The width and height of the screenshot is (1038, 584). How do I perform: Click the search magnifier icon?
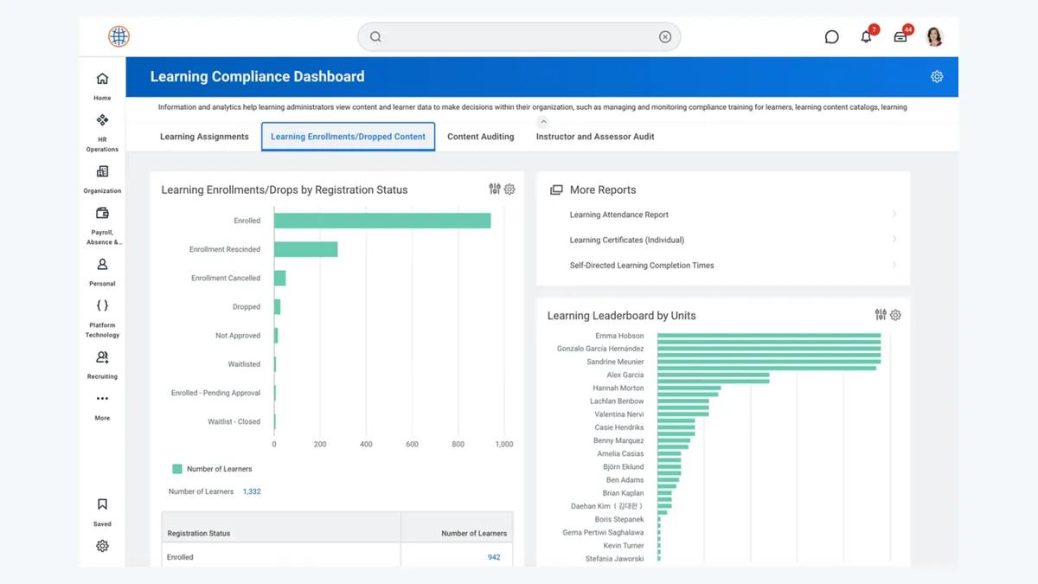click(375, 37)
